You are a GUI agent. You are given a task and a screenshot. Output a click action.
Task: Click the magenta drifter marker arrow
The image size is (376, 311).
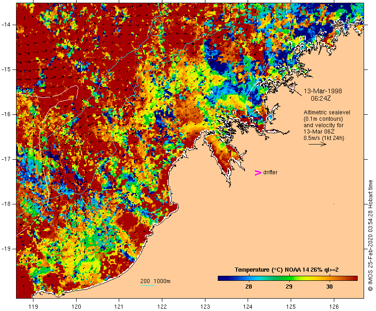[258, 172]
